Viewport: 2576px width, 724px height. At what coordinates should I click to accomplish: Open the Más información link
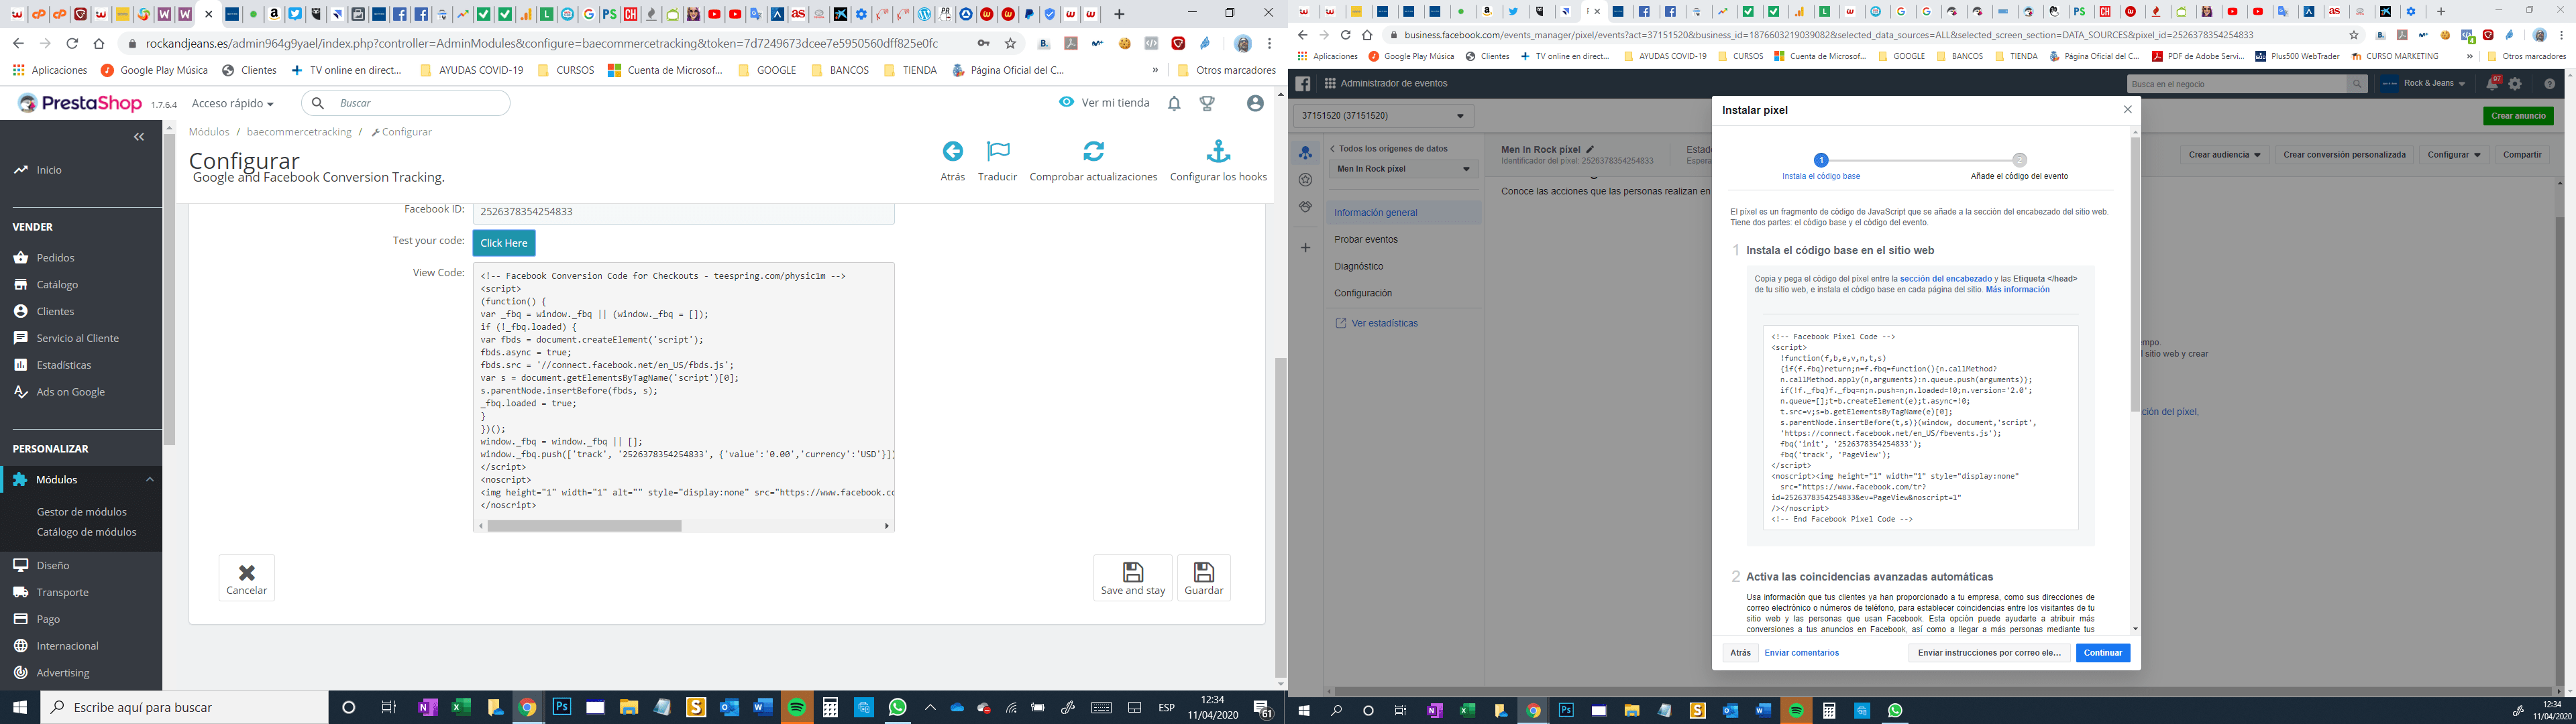click(x=2017, y=290)
